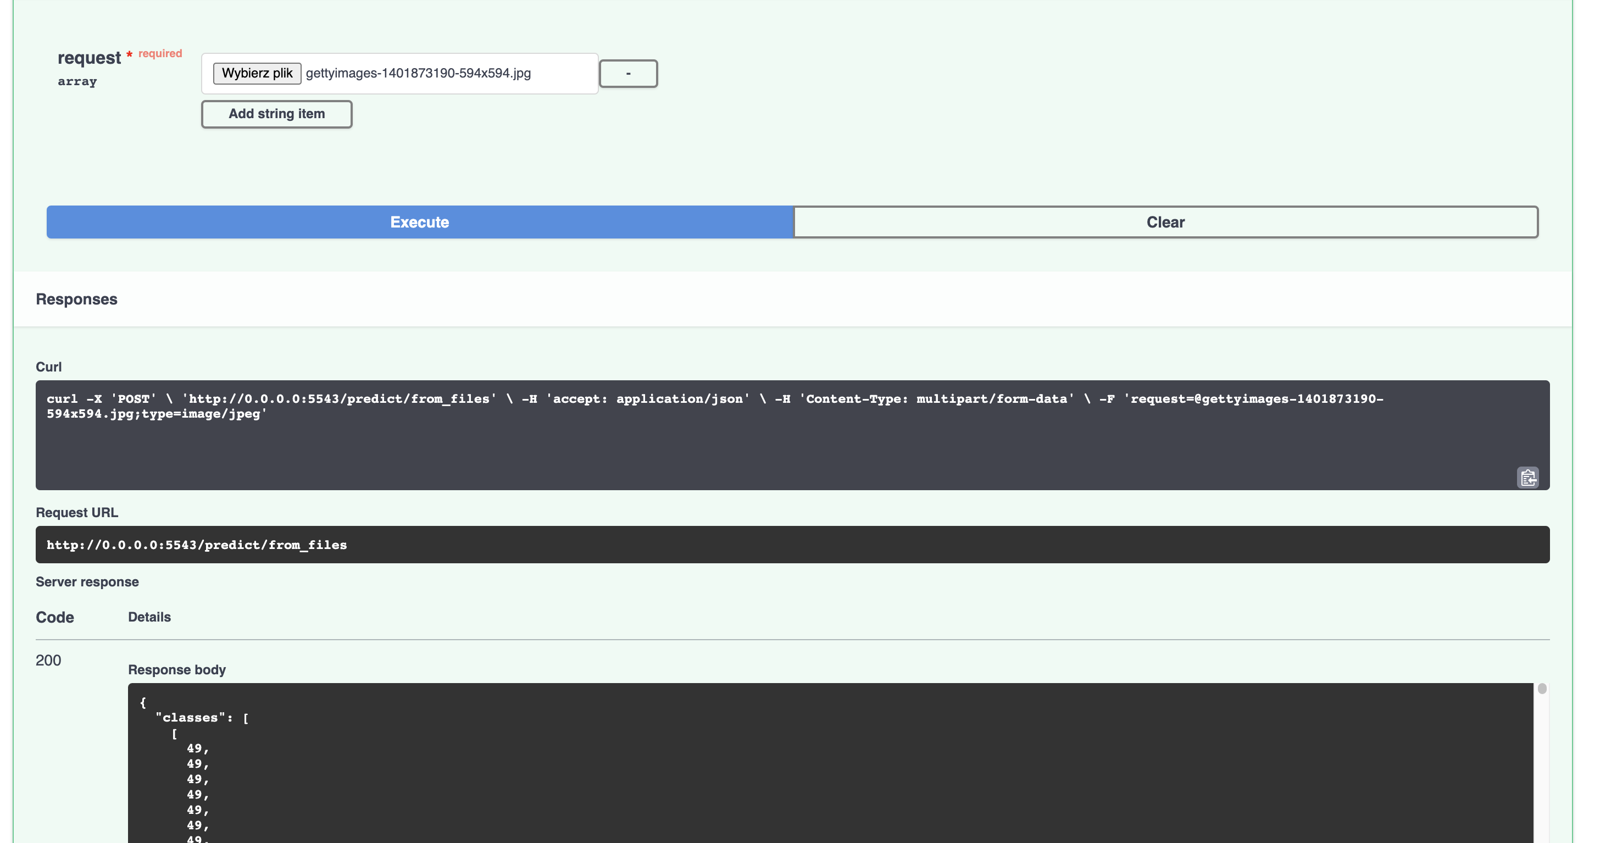Image resolution: width=1600 pixels, height=843 pixels.
Task: Click the Server response heading
Action: [87, 582]
